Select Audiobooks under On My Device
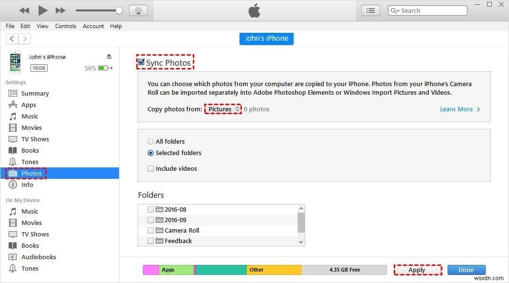Image resolution: width=509 pixels, height=283 pixels. [x=39, y=257]
